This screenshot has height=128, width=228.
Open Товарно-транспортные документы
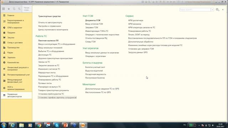click(x=53, y=90)
